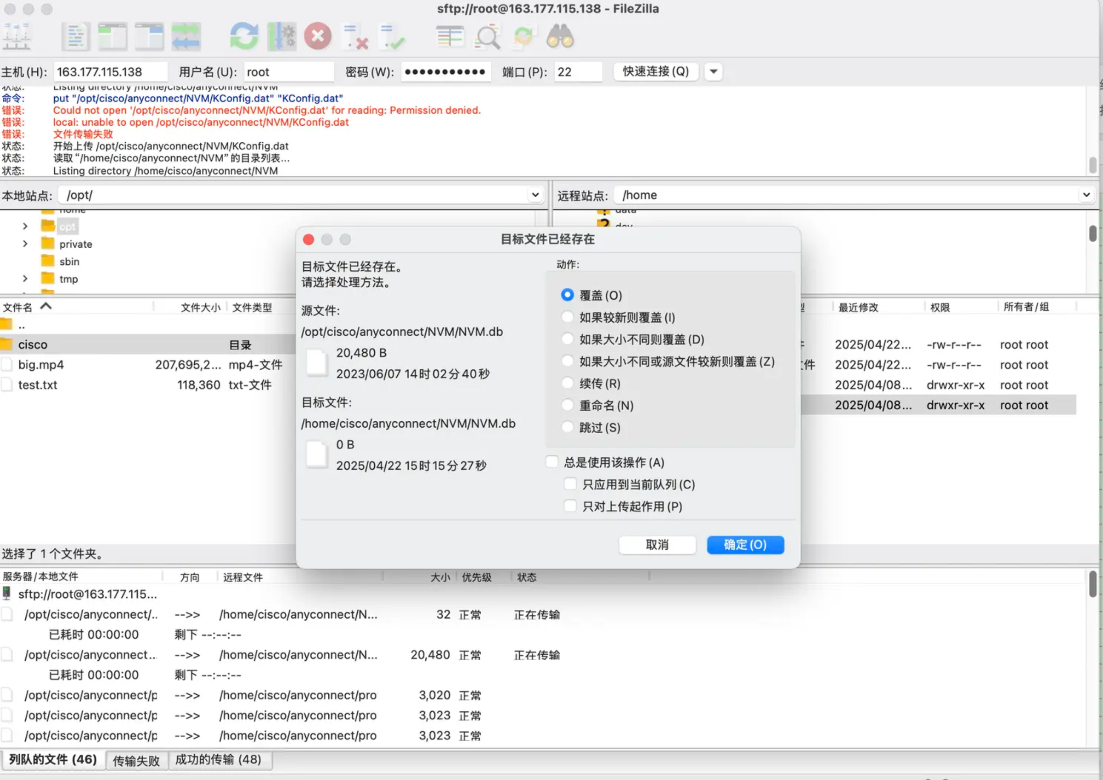1103x780 pixels.
Task: Select the 跳过 (S) radio option
Action: (568, 427)
